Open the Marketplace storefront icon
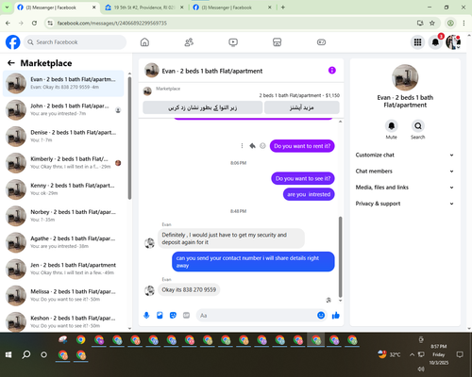472x377 pixels. click(277, 42)
